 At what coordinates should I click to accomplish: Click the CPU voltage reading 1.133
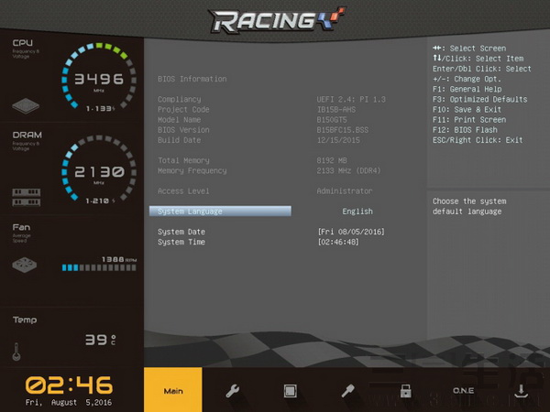[101, 109]
